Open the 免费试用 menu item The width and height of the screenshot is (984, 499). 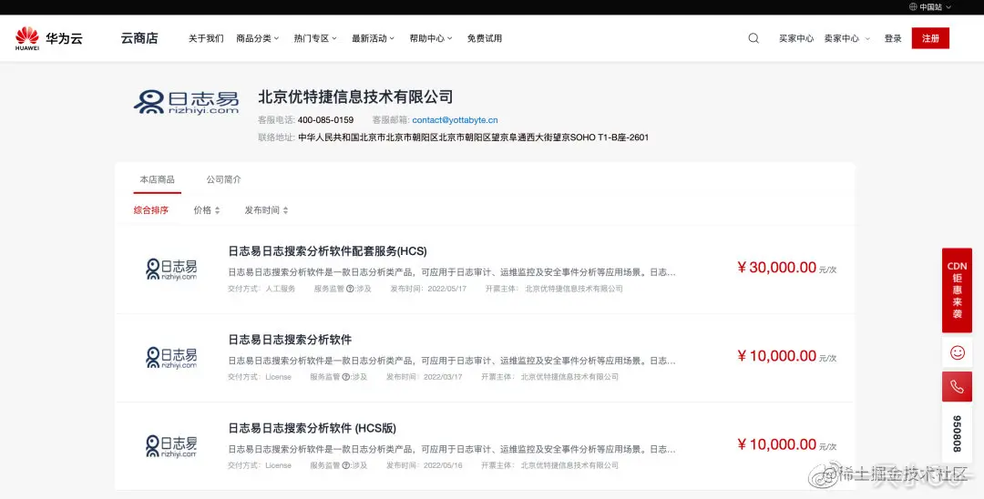pos(485,38)
